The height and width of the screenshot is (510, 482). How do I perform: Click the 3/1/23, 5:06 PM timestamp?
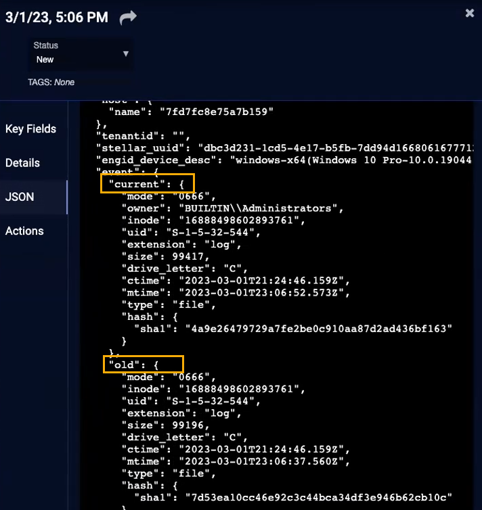[x=57, y=18]
